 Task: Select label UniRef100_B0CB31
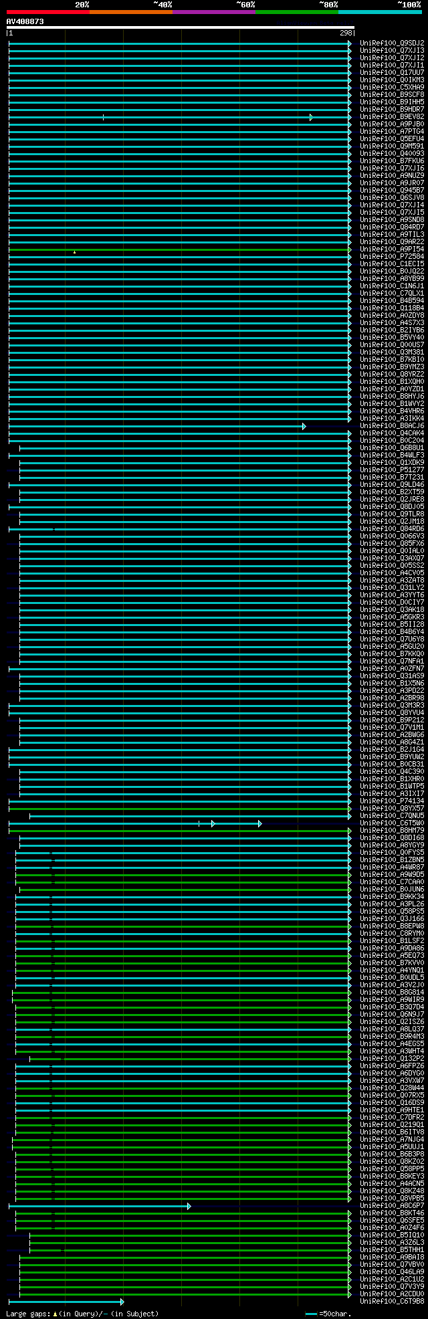392,764
